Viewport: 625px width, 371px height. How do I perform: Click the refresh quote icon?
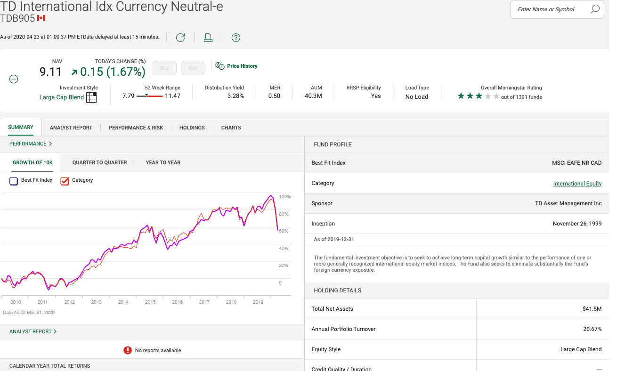[x=180, y=38]
